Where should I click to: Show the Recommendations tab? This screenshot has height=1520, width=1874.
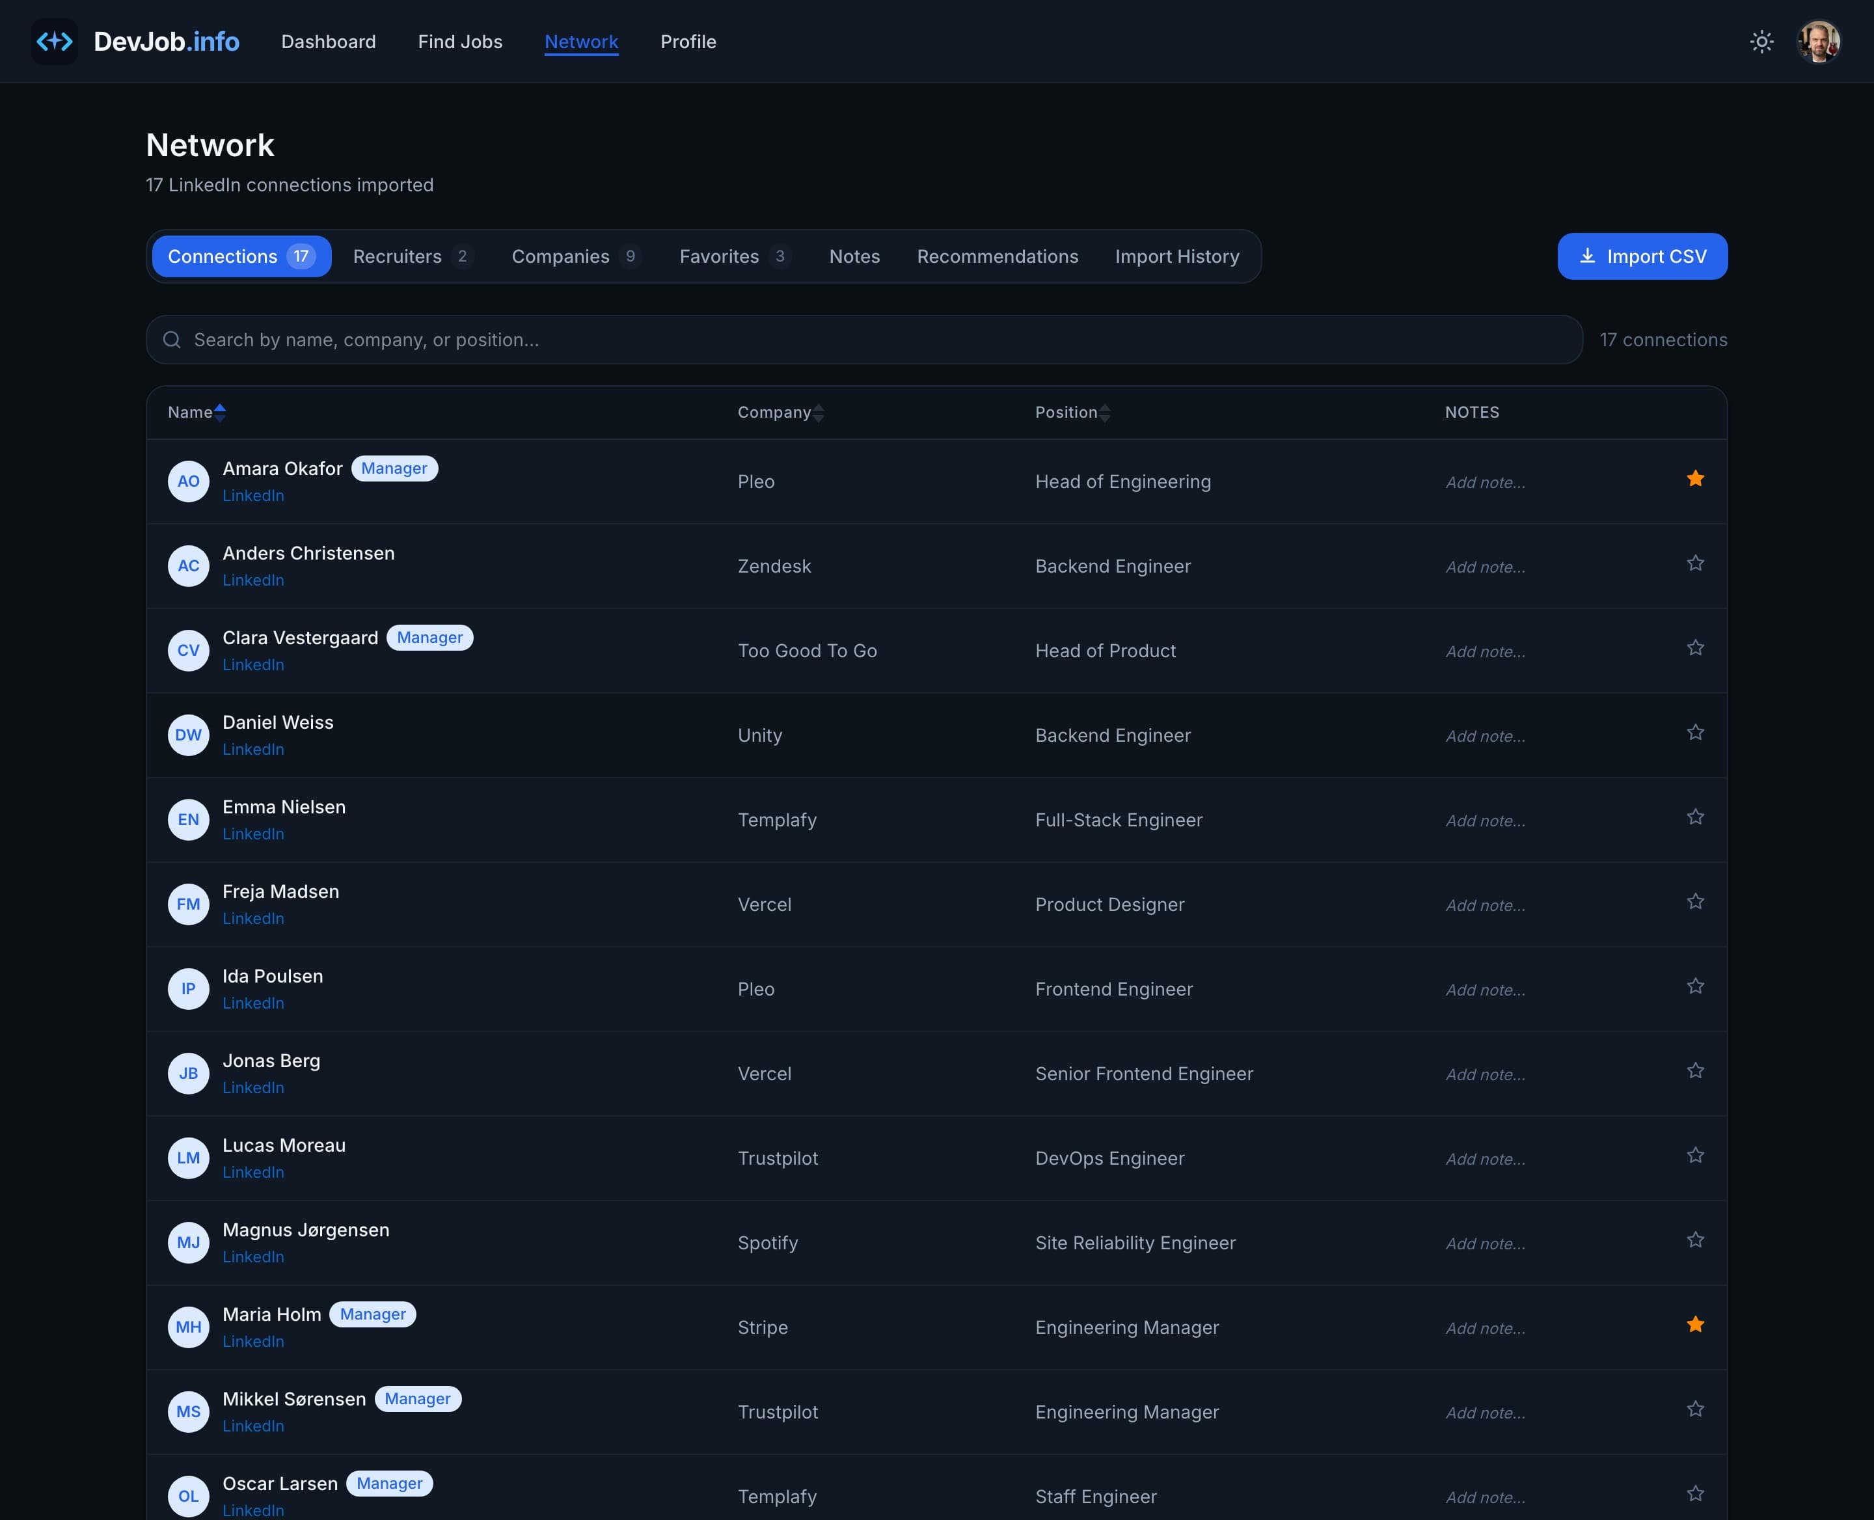(x=998, y=256)
